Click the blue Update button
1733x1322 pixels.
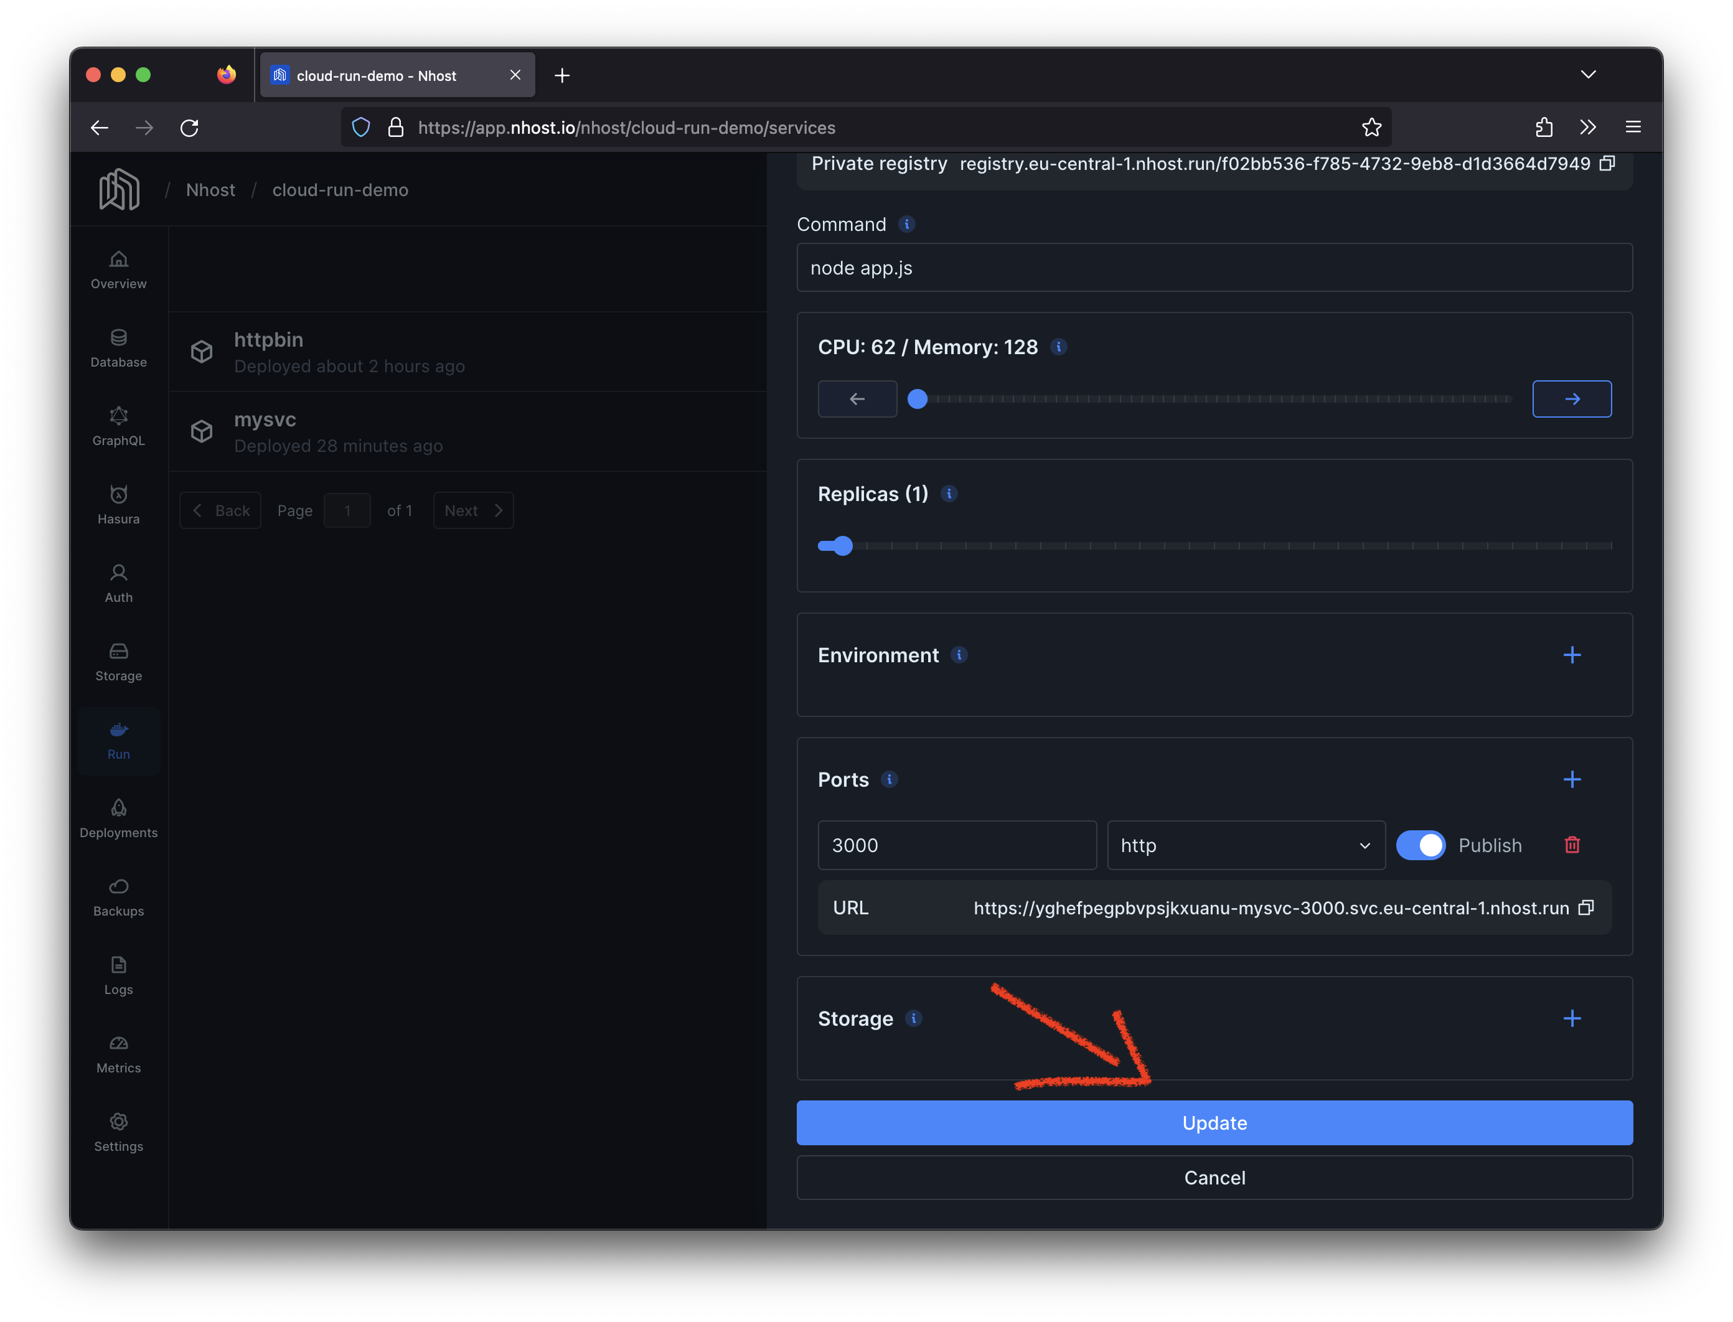pyautogui.click(x=1214, y=1123)
